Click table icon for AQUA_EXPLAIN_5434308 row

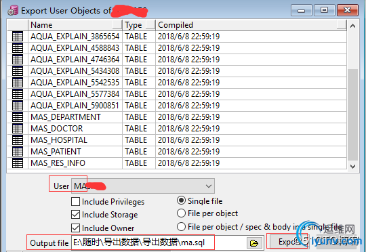[18, 71]
